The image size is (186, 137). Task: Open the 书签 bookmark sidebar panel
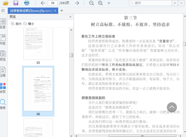3,40
